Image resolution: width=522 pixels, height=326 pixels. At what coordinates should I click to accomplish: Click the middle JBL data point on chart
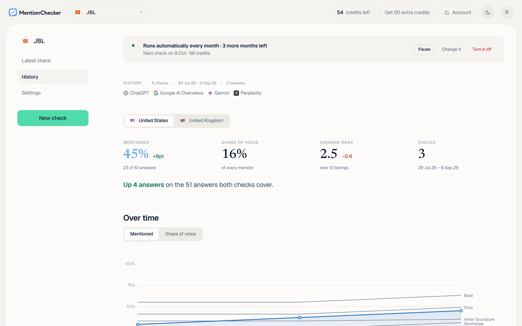[299, 317]
